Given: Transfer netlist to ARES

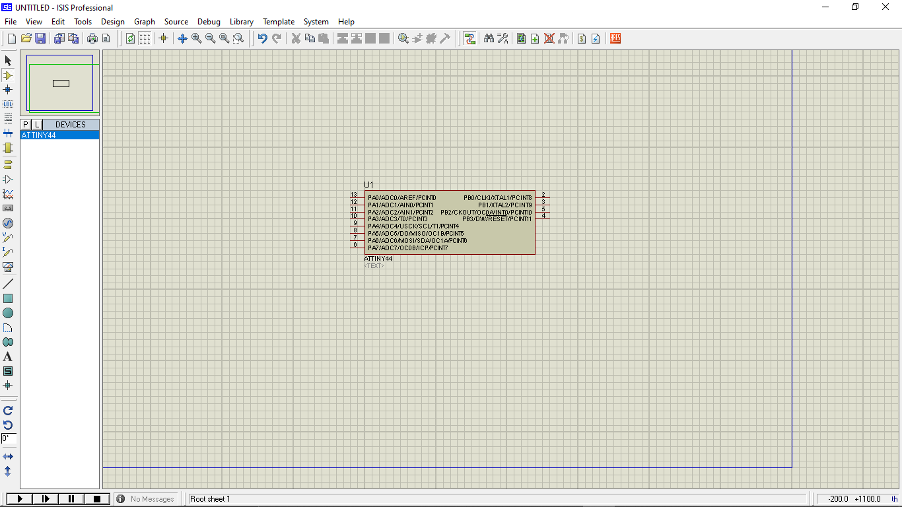Looking at the screenshot, I should coord(615,38).
